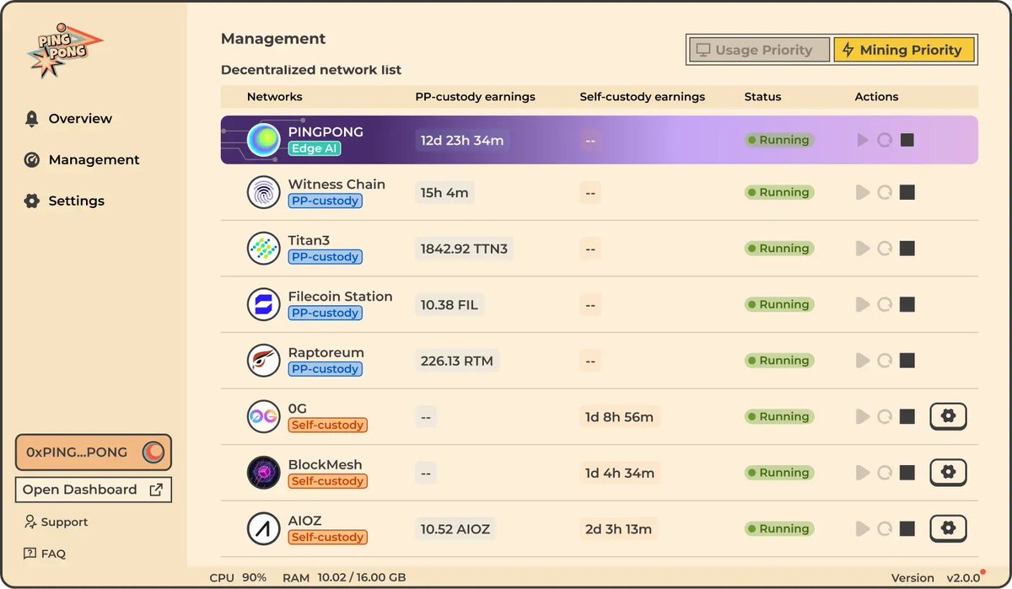Screen dimensions: 1012x589
Task: Restart the Witness Chain network
Action: pos(885,193)
